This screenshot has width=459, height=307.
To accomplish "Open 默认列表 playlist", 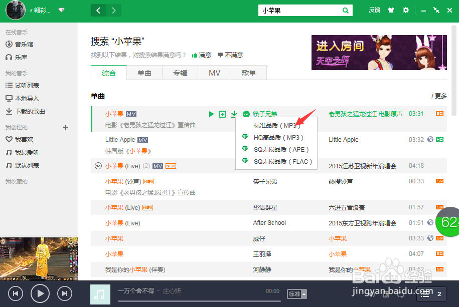I will 23,165.
